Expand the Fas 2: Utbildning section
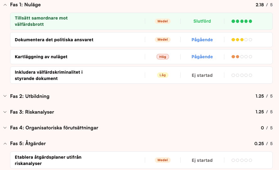The image size is (279, 170). [x=5, y=96]
